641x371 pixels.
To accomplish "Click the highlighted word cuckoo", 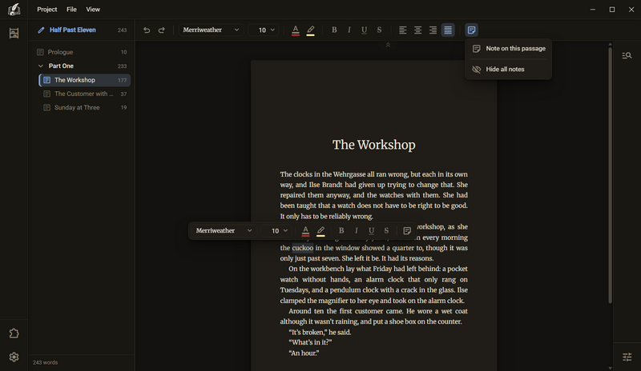I will 303,248.
